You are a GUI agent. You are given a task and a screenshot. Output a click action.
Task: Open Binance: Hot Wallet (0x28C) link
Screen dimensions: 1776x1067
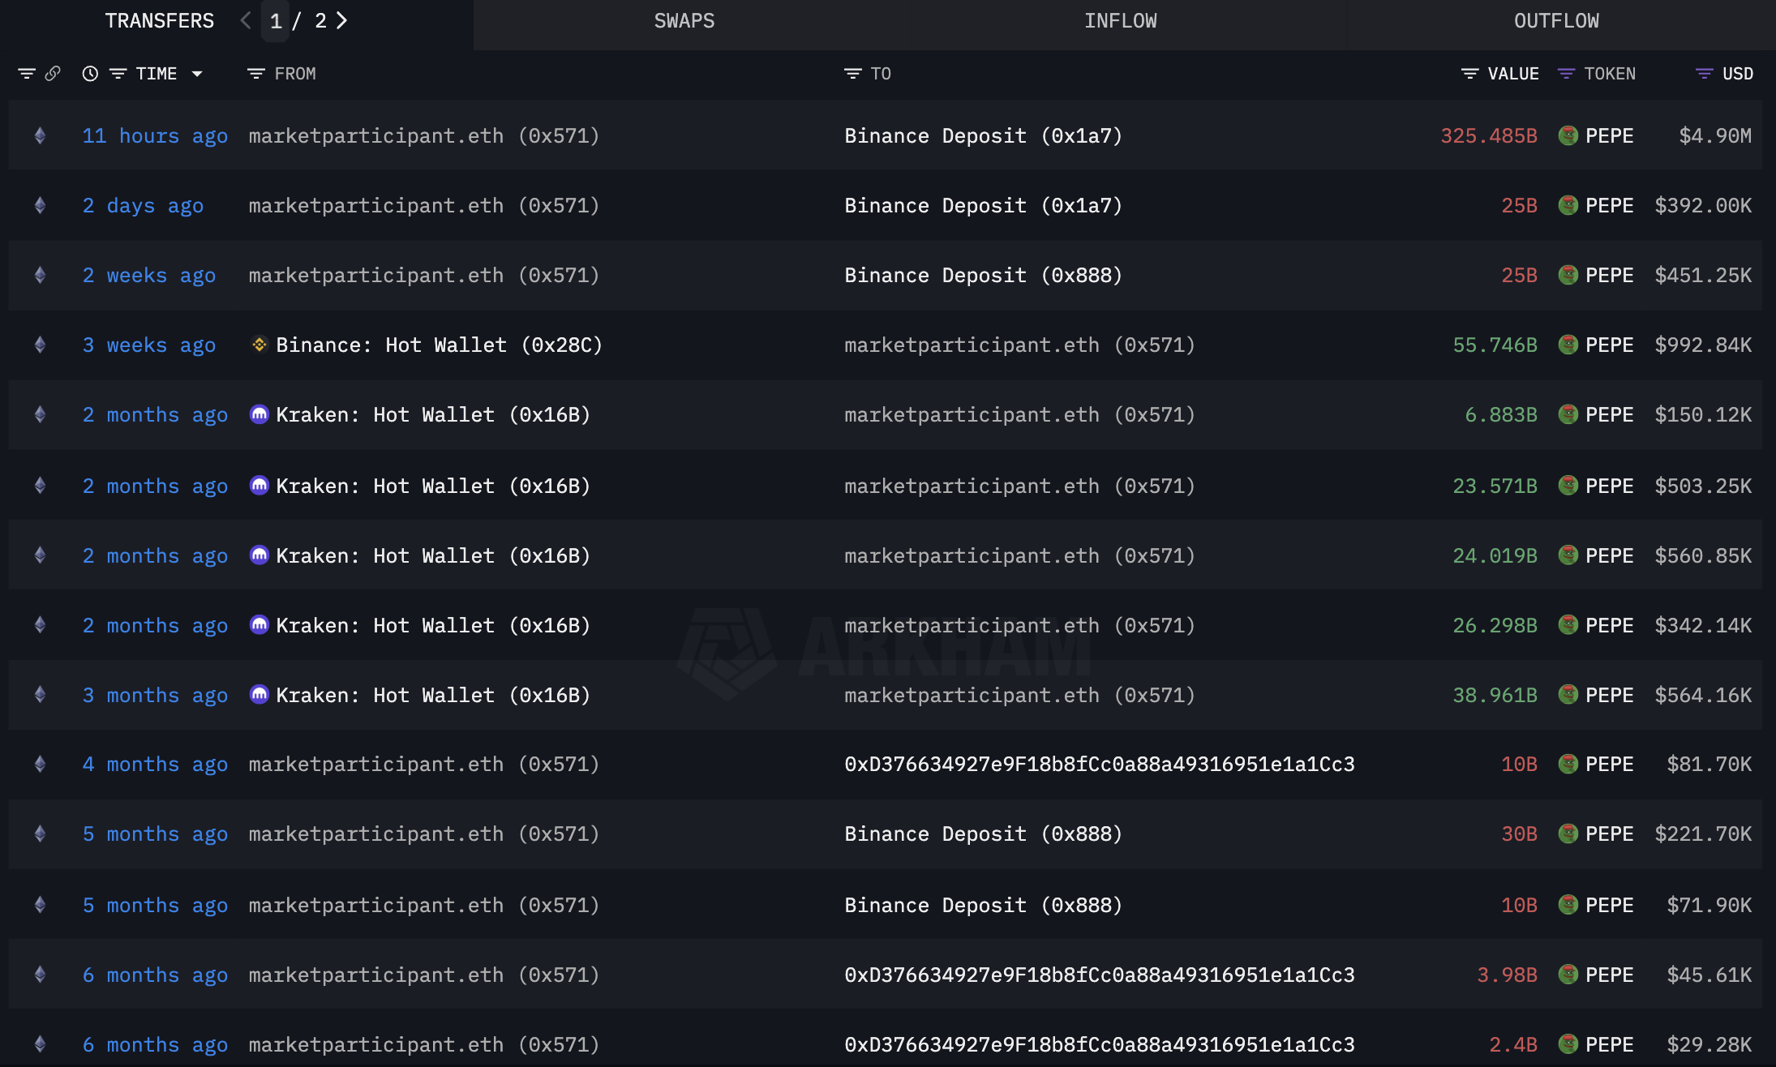(438, 345)
